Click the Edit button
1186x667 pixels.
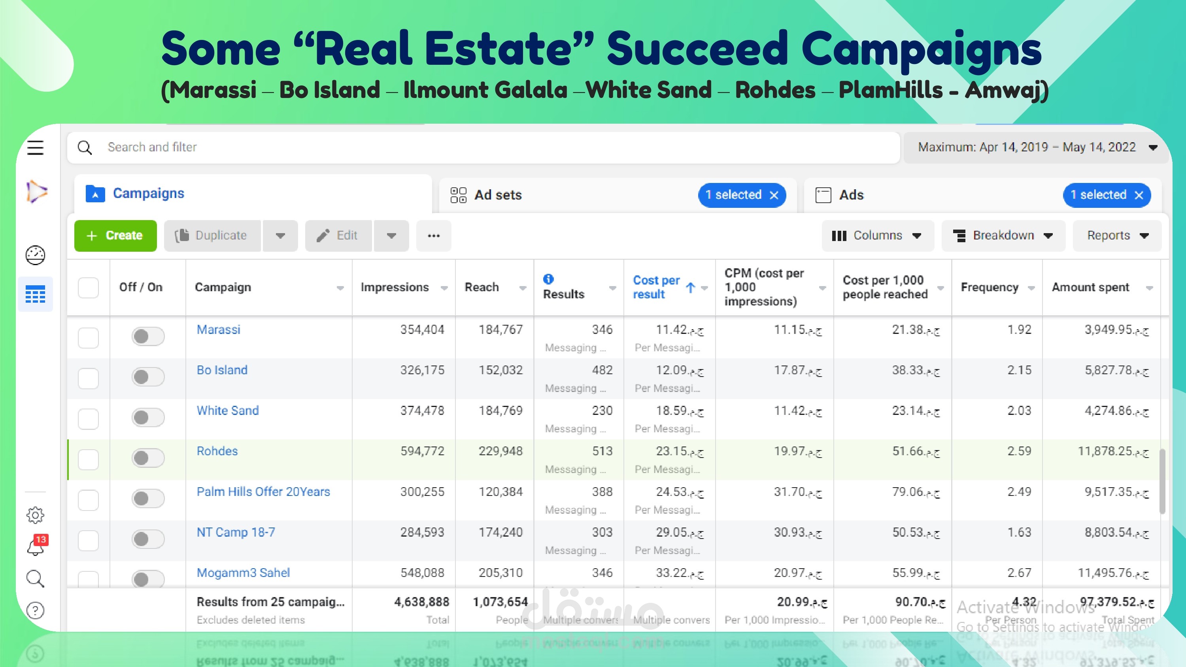click(338, 236)
